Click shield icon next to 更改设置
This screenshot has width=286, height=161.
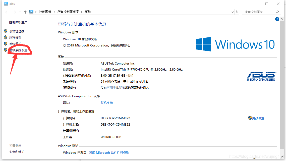[250, 118]
